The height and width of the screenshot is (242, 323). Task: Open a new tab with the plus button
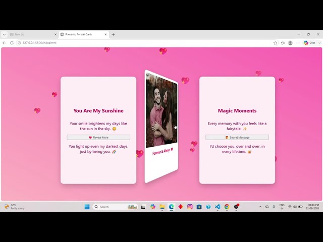(x=113, y=34)
